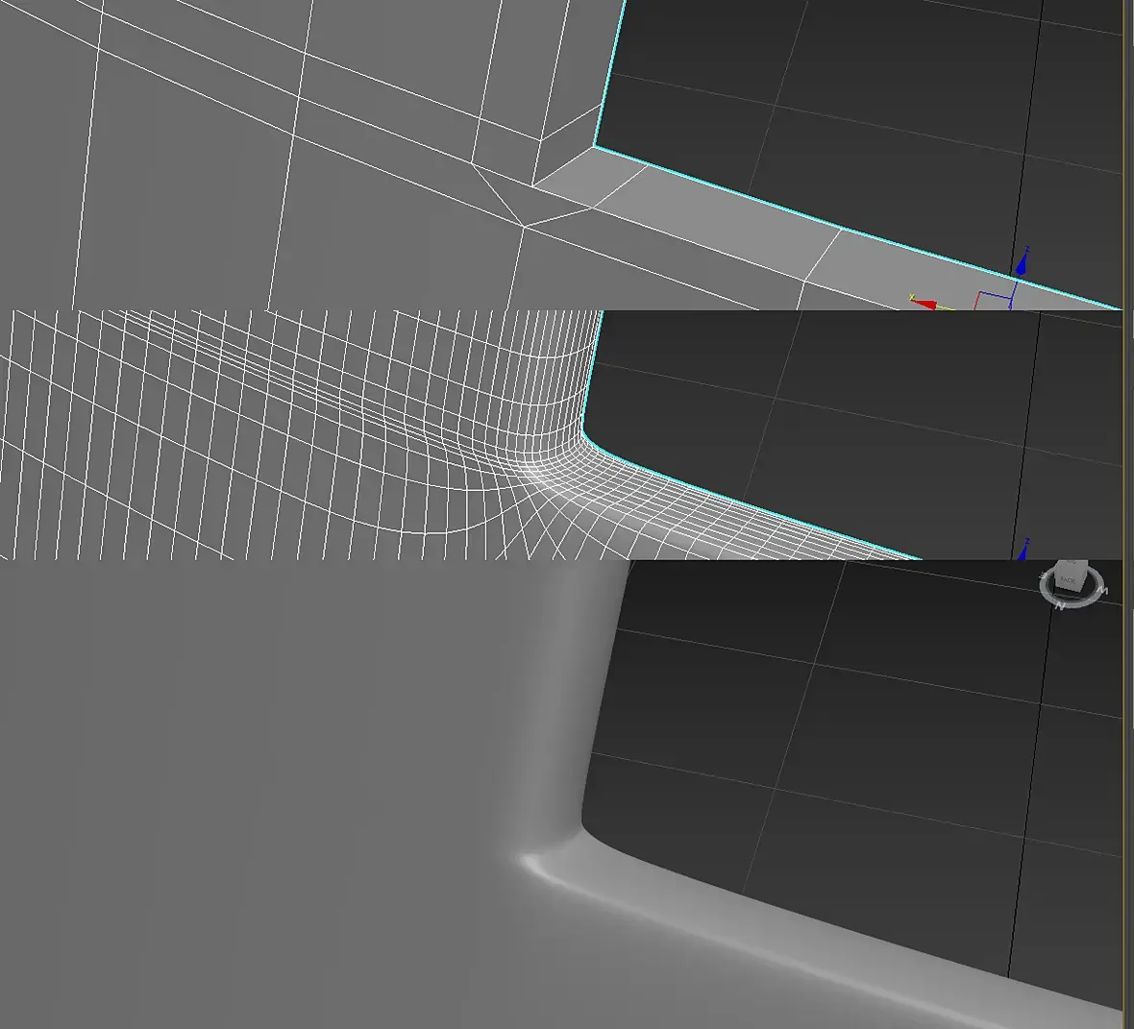This screenshot has height=1029, width=1134.
Task: Click the W compass label on ViewCube ring
Action: click(1103, 591)
